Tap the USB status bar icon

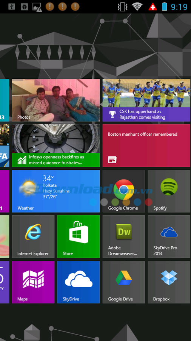[x=12, y=6]
